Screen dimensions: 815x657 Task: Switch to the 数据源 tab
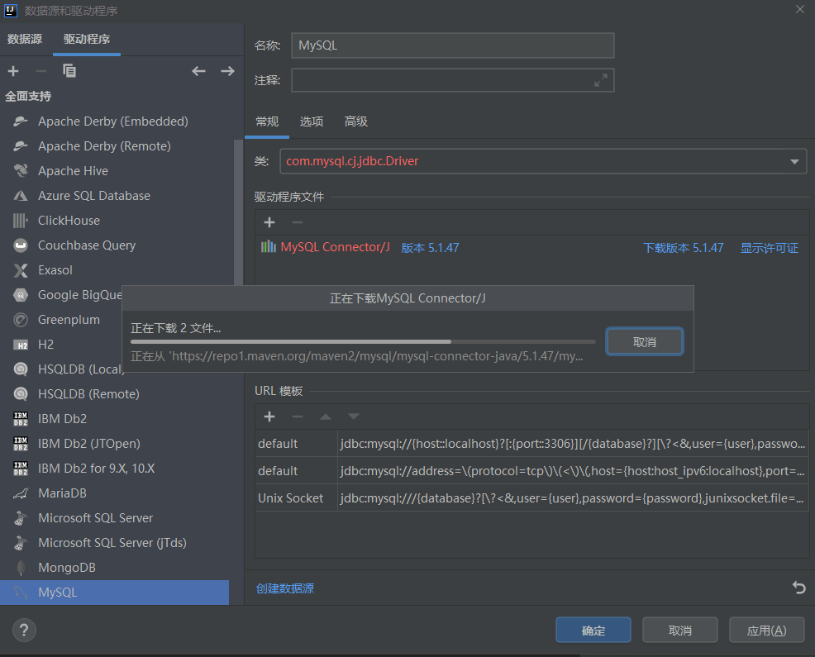[x=26, y=39]
